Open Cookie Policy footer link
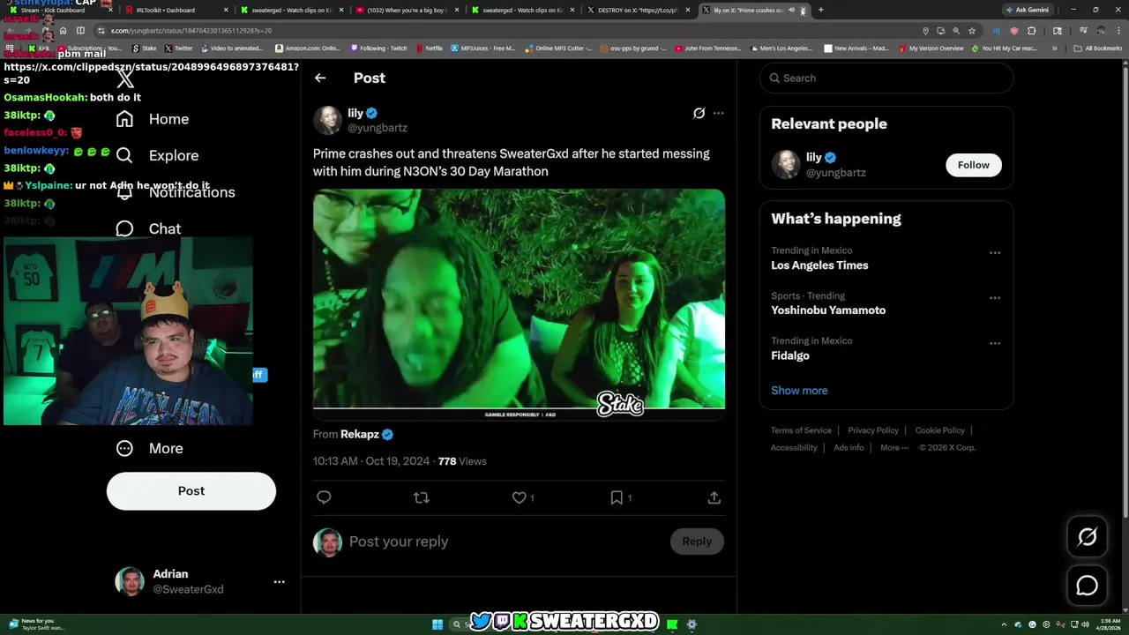This screenshot has height=635, width=1129. pyautogui.click(x=939, y=430)
